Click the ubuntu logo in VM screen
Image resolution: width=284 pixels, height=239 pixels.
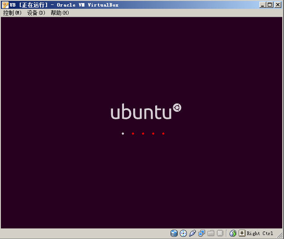coord(146,111)
